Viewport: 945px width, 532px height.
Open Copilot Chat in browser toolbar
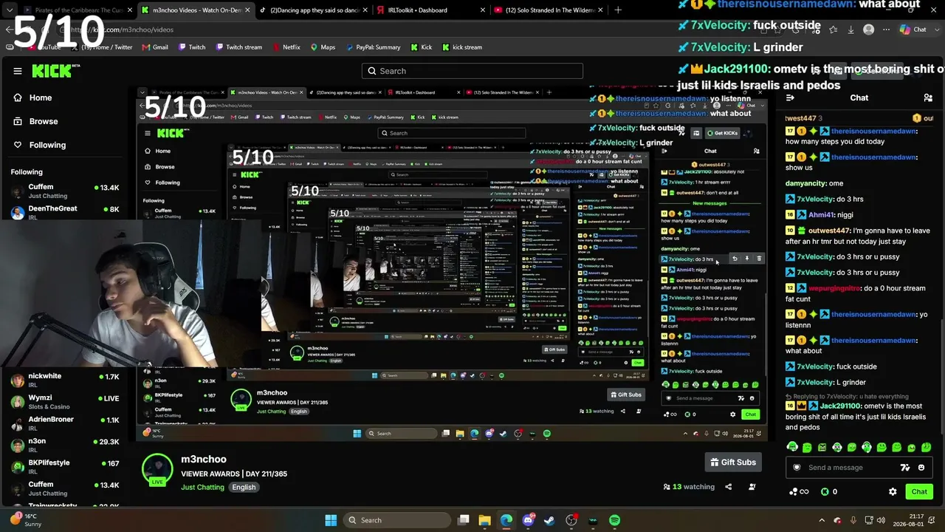pyautogui.click(x=913, y=30)
